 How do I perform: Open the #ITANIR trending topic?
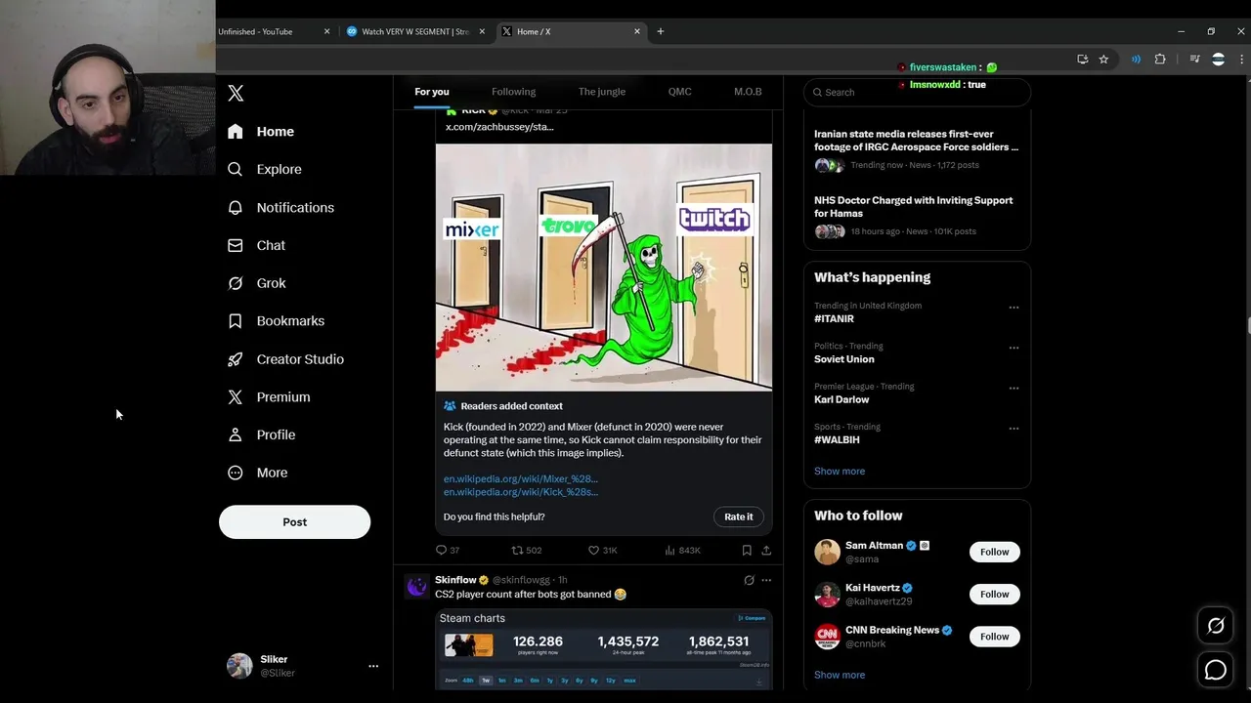point(834,319)
